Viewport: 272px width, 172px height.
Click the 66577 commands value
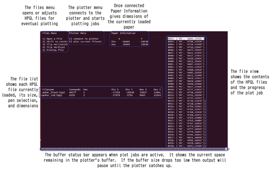coord(73,93)
